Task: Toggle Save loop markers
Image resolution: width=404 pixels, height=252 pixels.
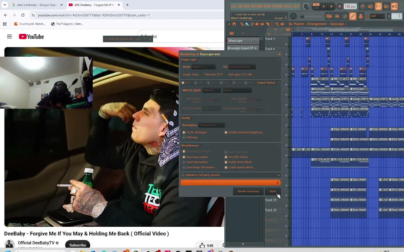Action: click(x=184, y=157)
